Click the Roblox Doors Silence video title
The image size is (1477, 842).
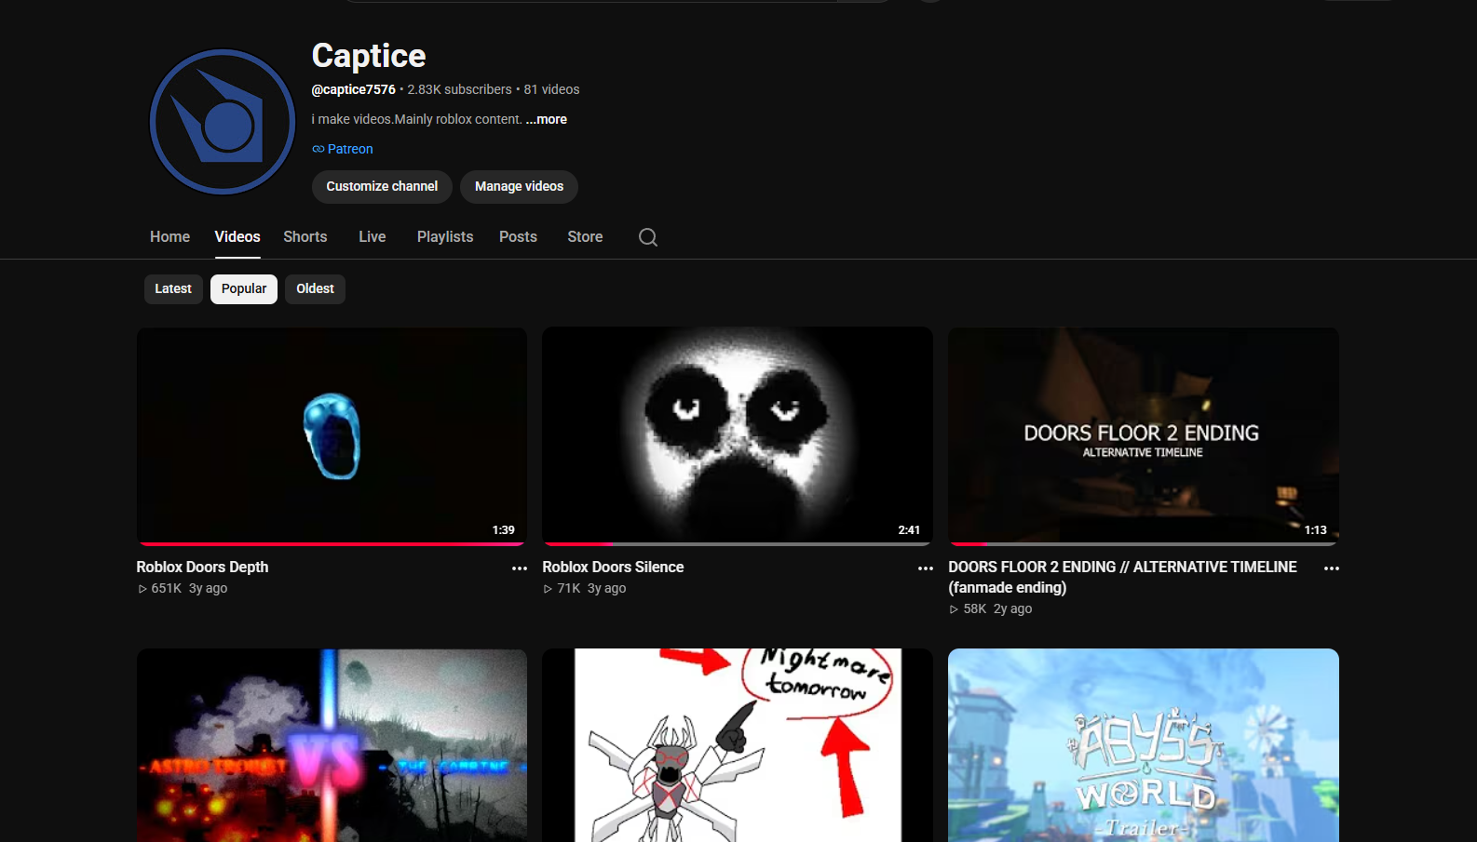point(613,568)
